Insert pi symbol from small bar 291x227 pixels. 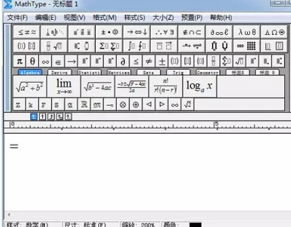coord(19,61)
